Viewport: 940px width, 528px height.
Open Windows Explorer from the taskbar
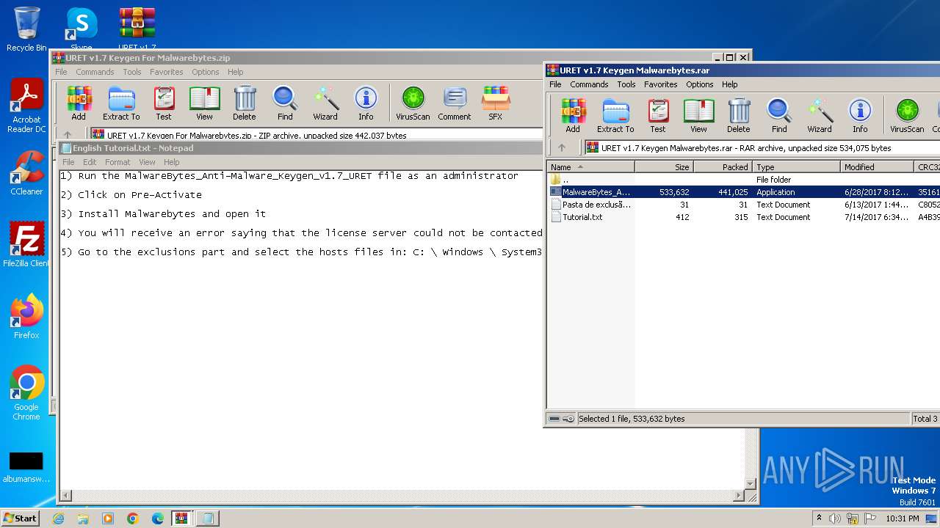click(83, 518)
